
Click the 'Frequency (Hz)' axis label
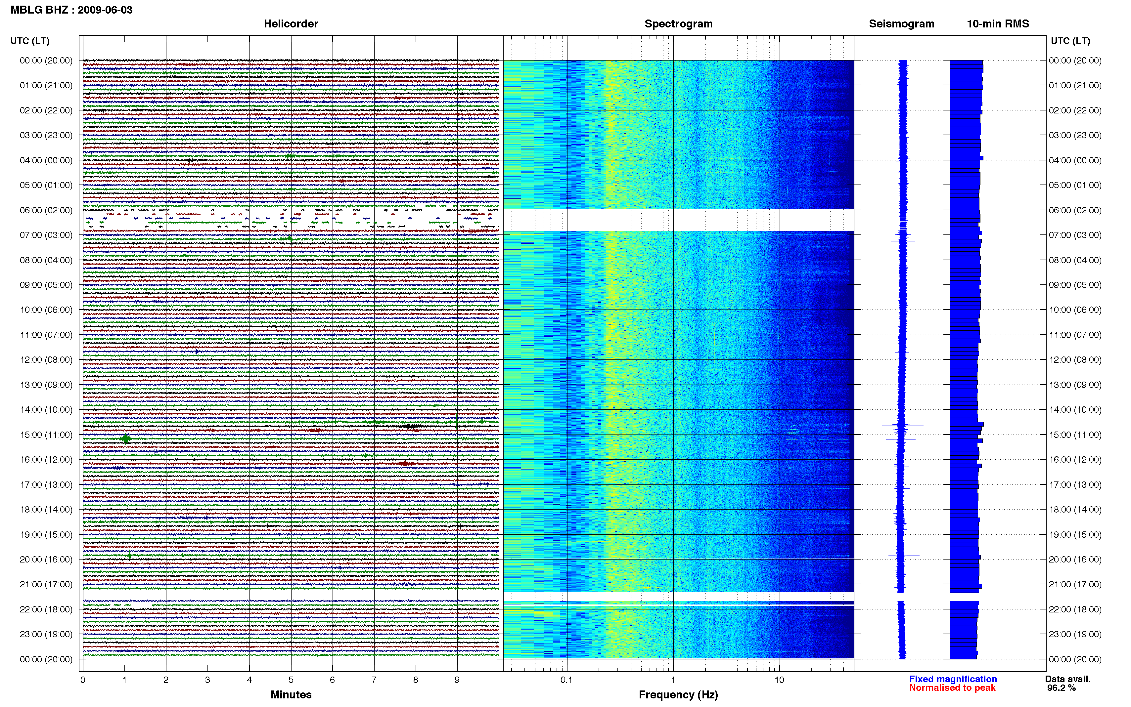[678, 695]
